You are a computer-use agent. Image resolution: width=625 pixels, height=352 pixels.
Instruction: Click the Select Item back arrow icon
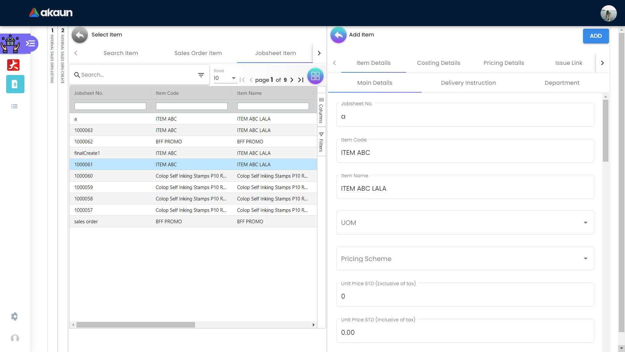click(x=80, y=35)
